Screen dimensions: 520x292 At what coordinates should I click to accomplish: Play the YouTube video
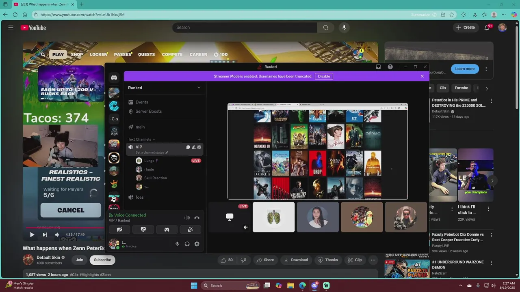(x=32, y=234)
